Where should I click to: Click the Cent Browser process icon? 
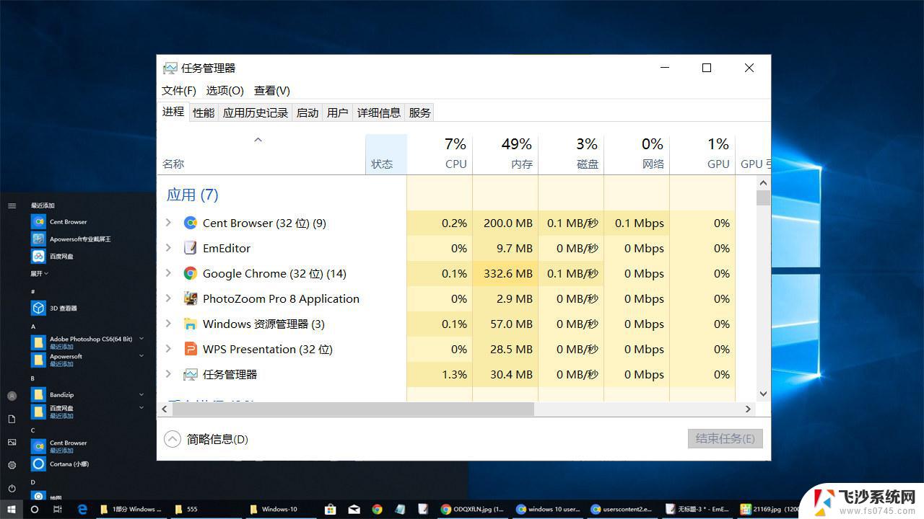pos(191,223)
